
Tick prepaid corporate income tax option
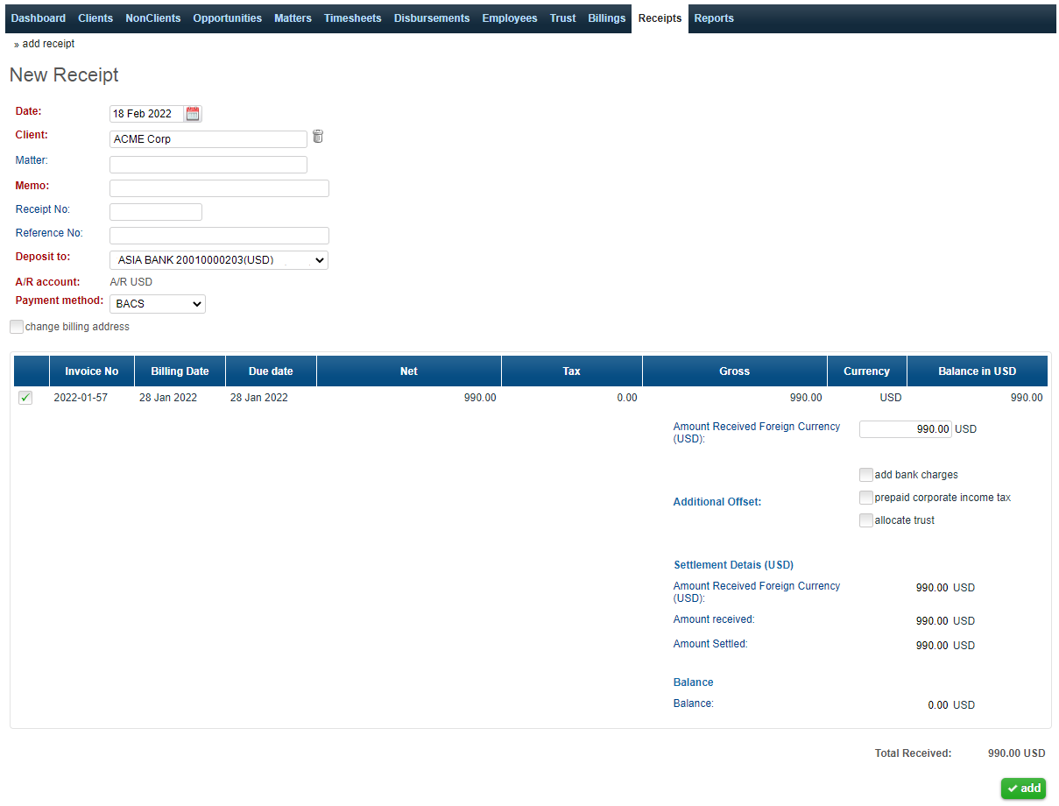[866, 498]
